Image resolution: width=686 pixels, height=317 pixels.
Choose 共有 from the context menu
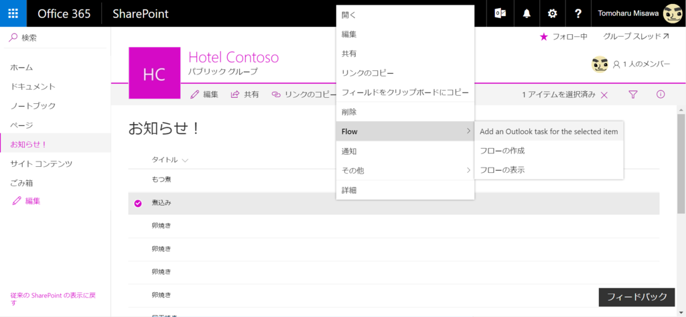[x=405, y=54]
